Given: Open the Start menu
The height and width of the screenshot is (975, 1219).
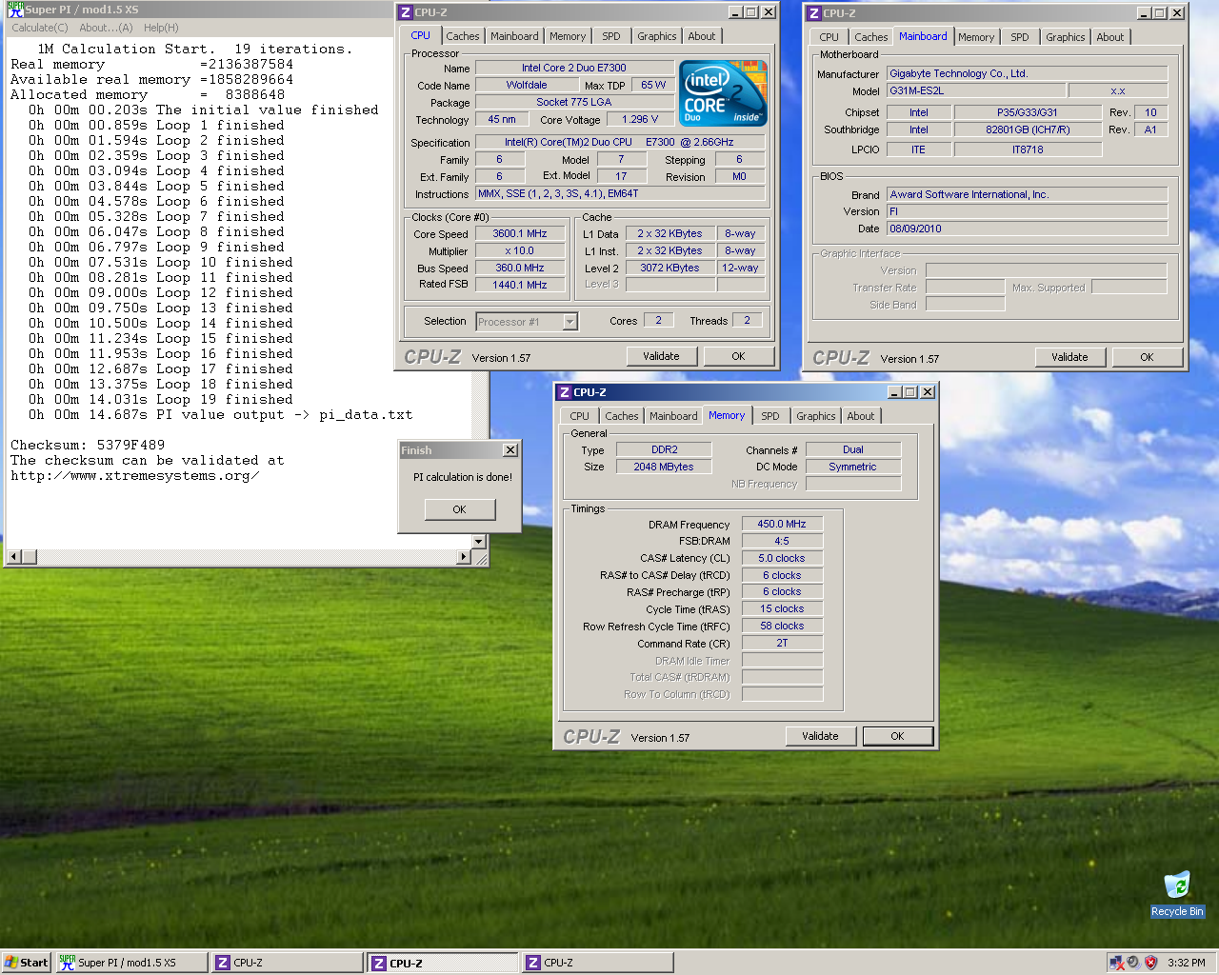Looking at the screenshot, I should point(26,963).
